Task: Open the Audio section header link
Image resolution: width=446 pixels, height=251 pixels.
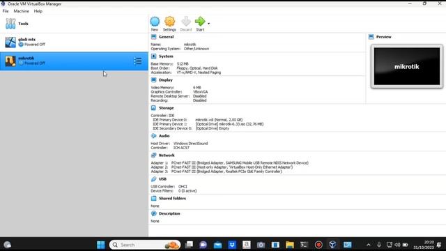Action: coord(164,136)
